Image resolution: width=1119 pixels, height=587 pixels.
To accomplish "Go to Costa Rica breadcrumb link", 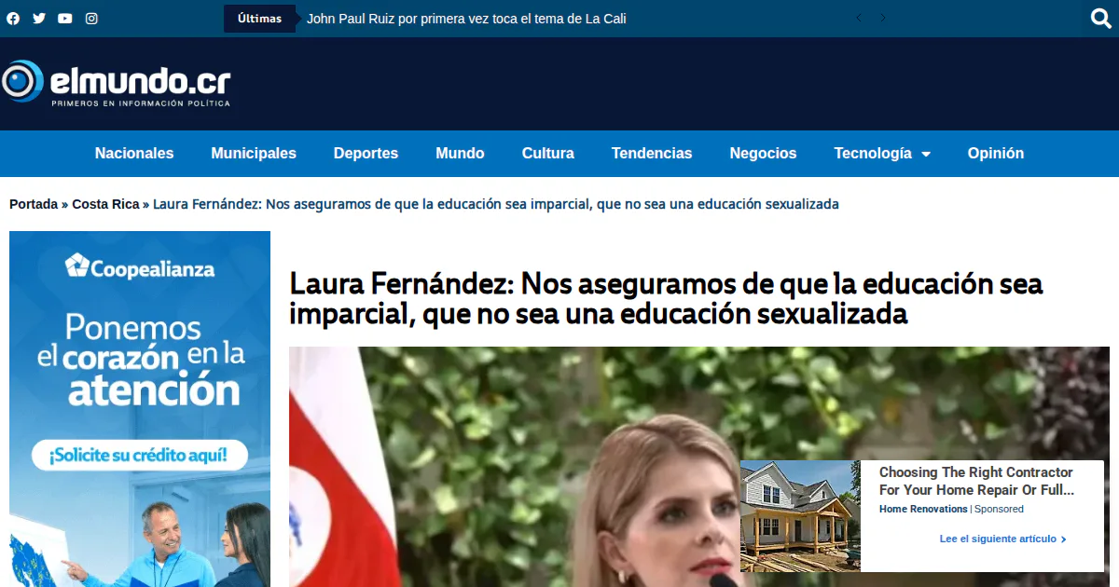I will 105,204.
